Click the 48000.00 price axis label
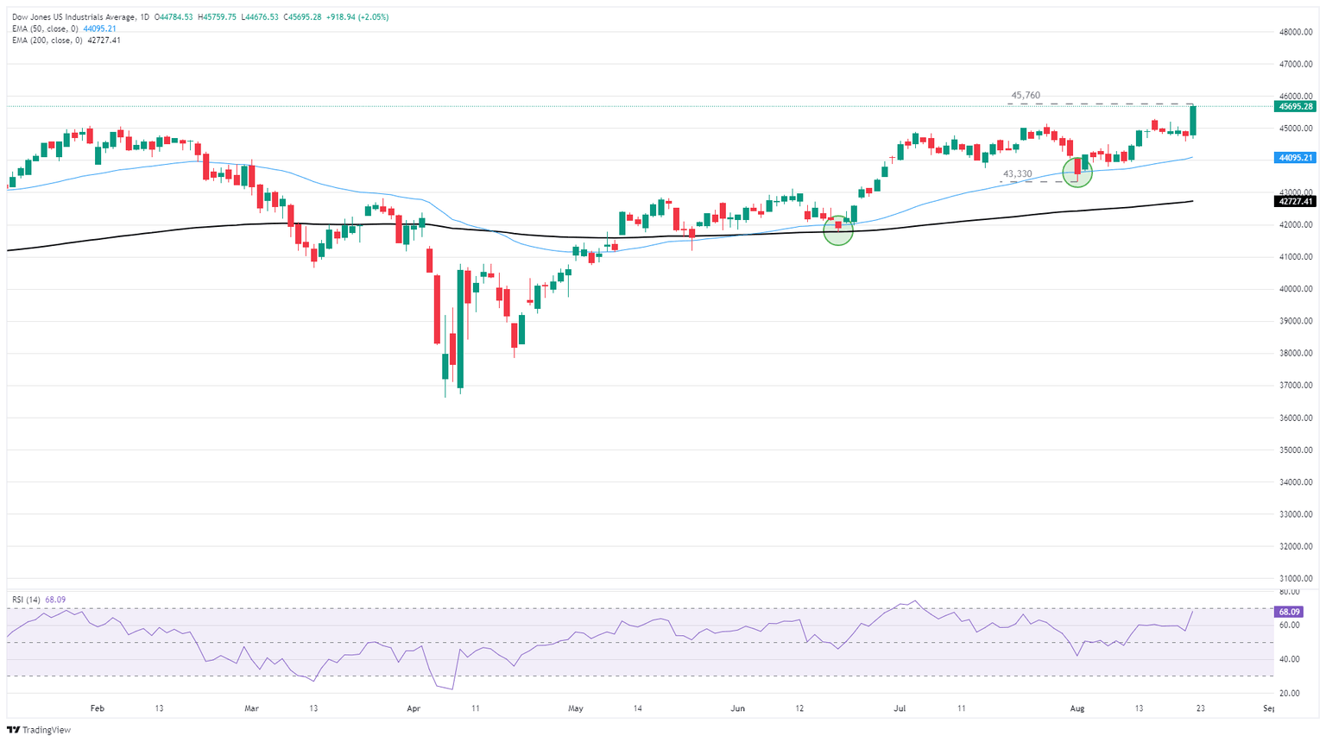The height and width of the screenshot is (742, 1326). (1296, 32)
